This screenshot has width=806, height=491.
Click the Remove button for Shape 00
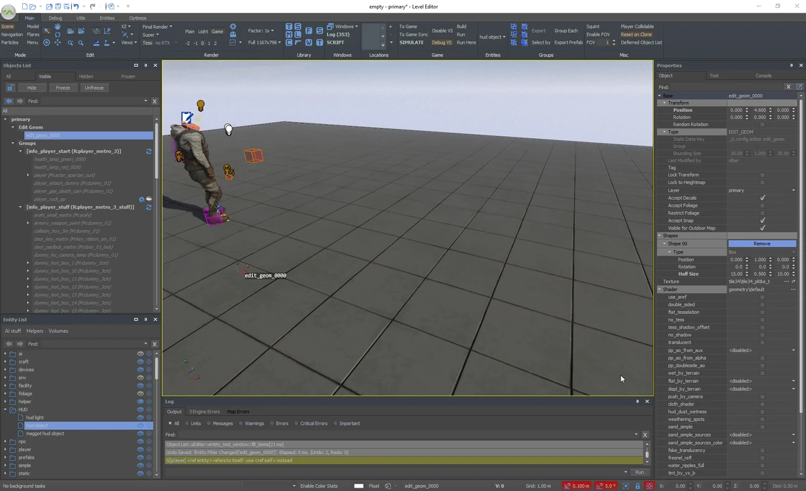pos(762,243)
